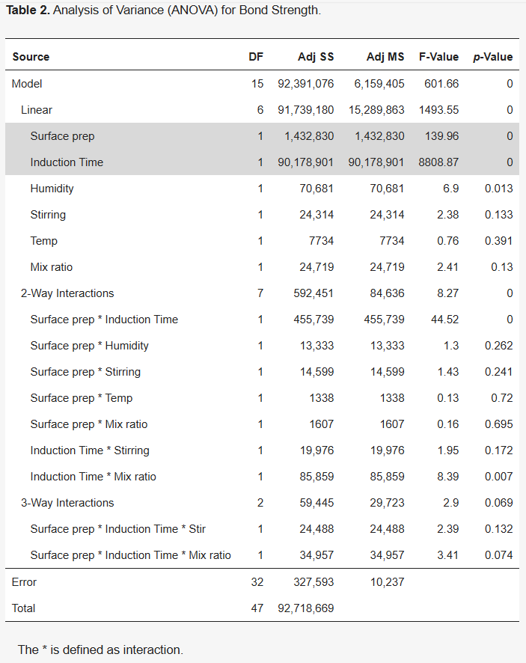
Task: Click the F-Value 8808.87
Action: (438, 162)
